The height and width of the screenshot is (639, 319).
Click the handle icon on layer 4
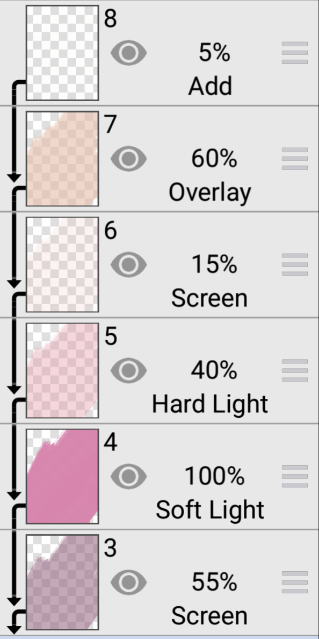pos(295,477)
